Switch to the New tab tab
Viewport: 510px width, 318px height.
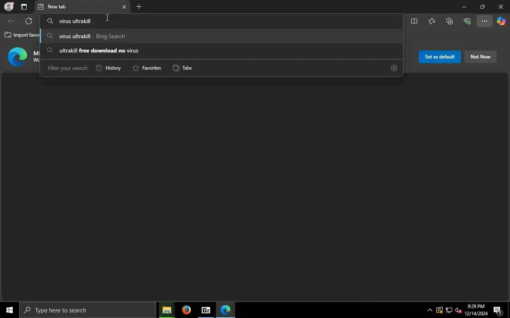(82, 7)
